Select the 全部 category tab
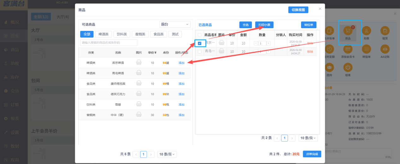The height and width of the screenshot is (164, 400). [x=87, y=34]
